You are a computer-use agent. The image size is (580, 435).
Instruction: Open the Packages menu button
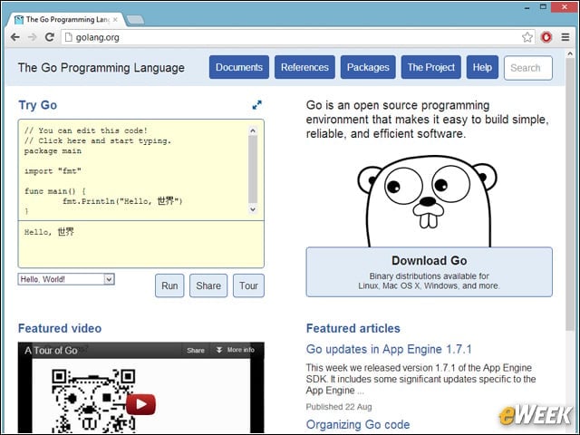click(x=368, y=67)
